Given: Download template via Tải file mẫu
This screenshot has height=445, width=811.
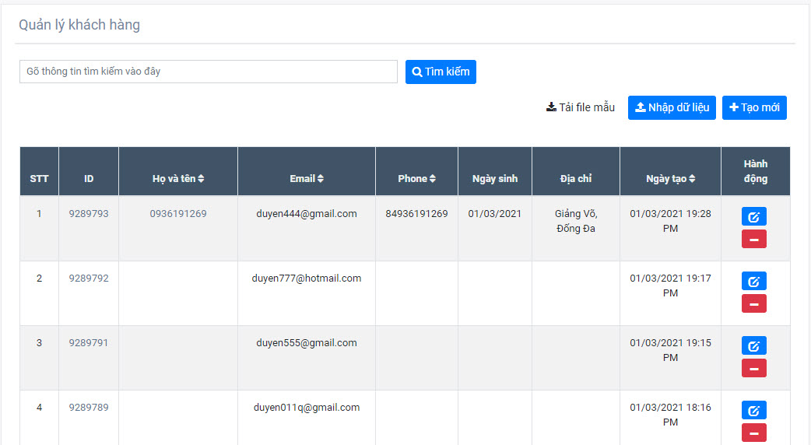Looking at the screenshot, I should (x=581, y=107).
